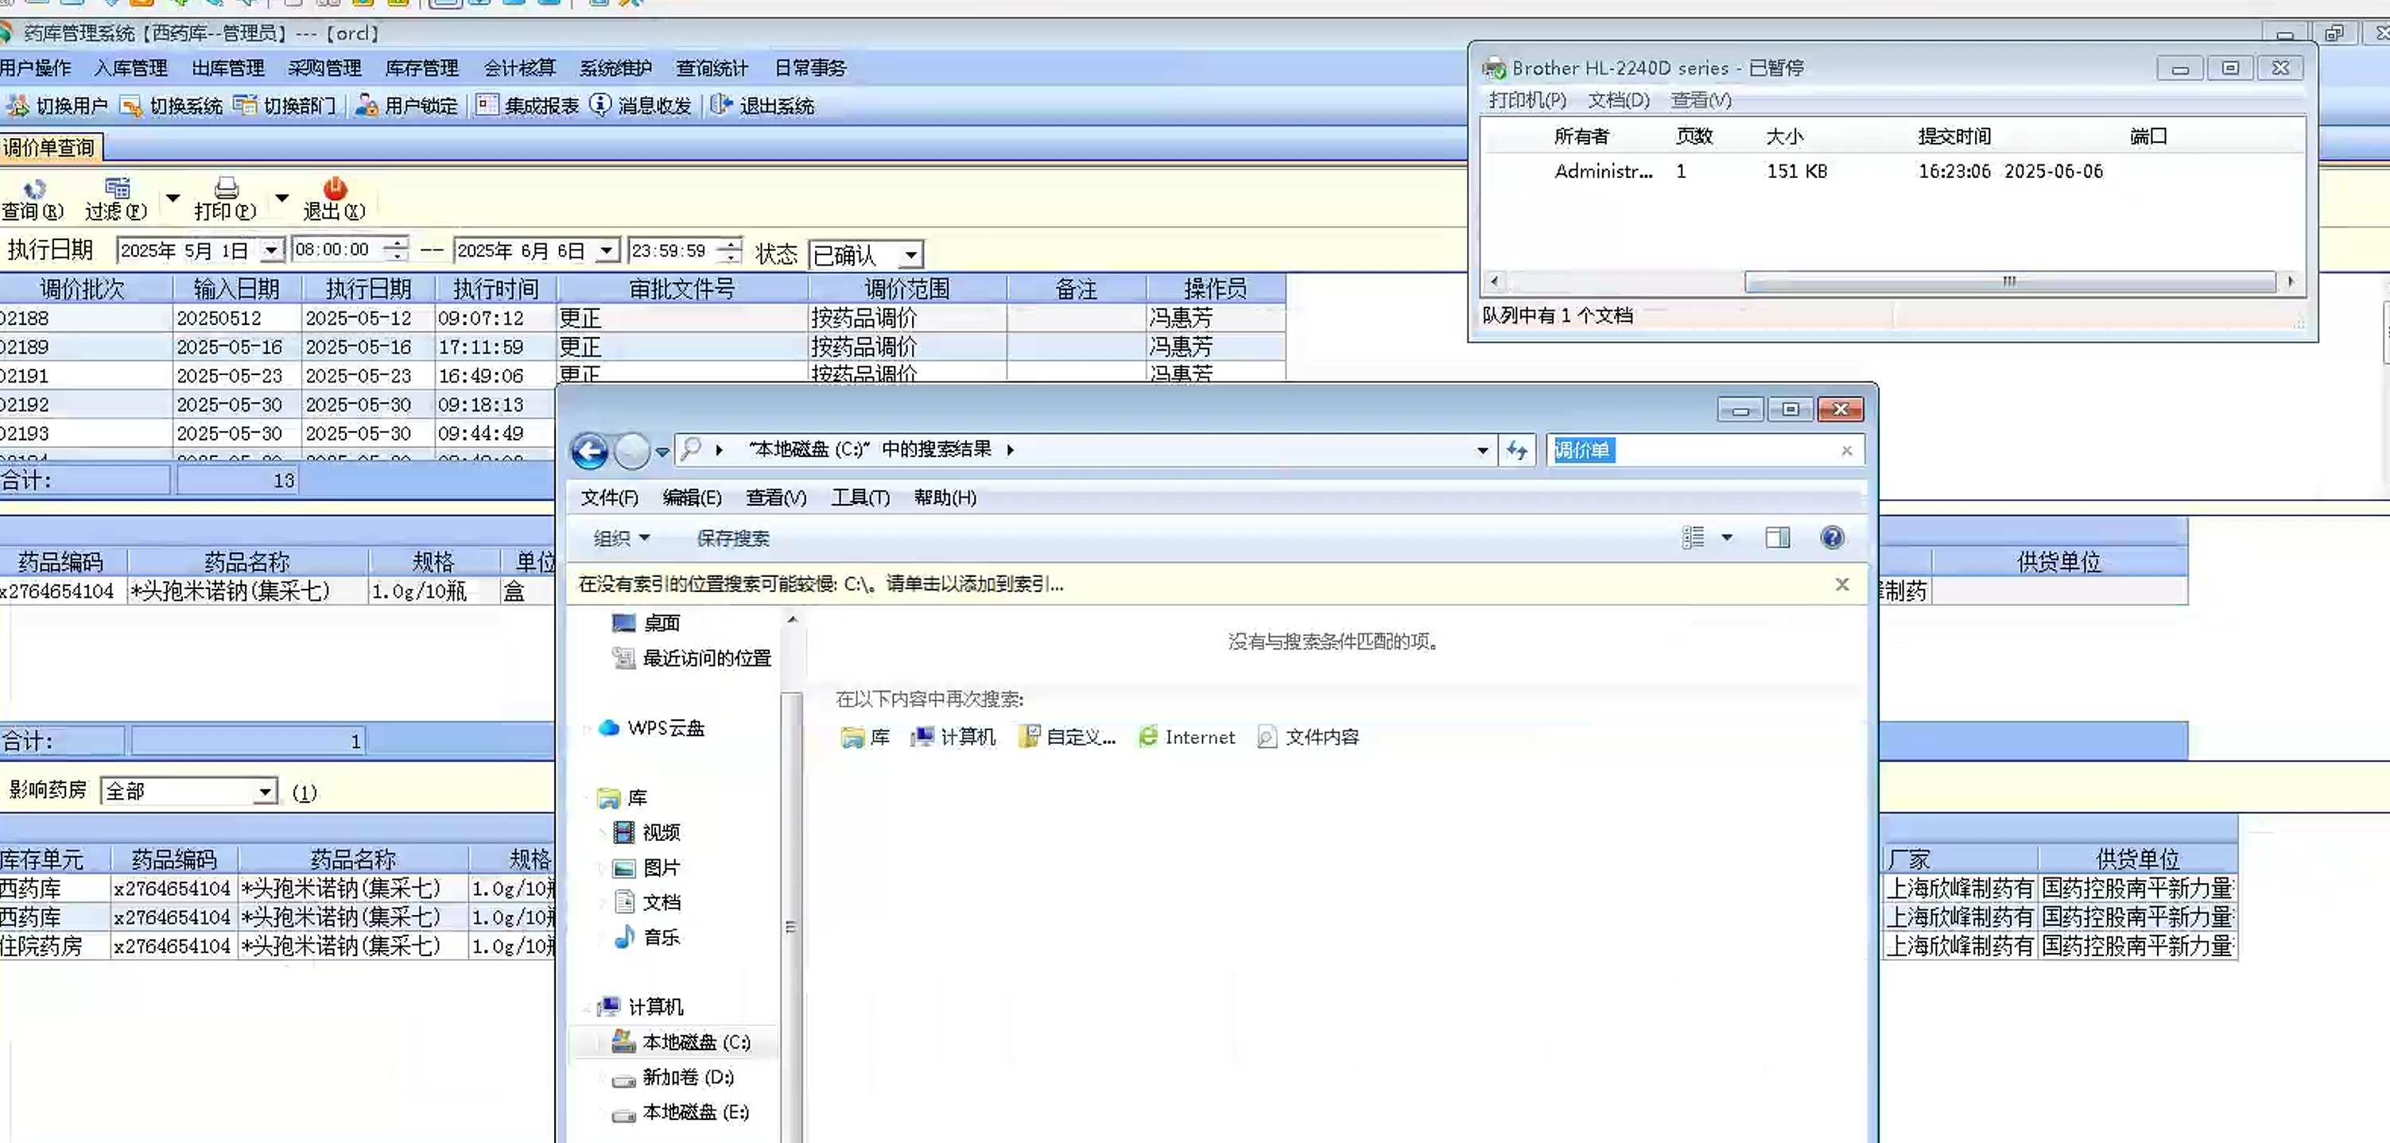Click the red 退出 exit icon
2390x1143 pixels.
(334, 189)
